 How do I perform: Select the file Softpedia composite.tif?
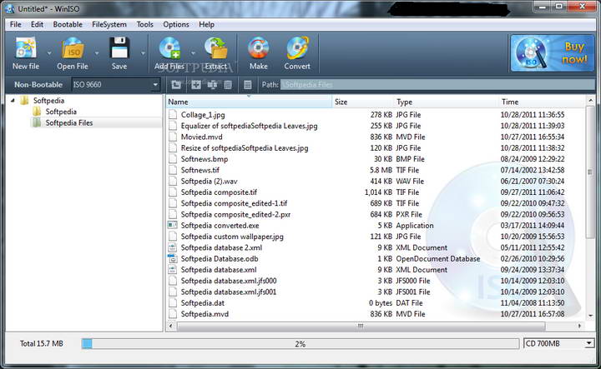tap(219, 192)
